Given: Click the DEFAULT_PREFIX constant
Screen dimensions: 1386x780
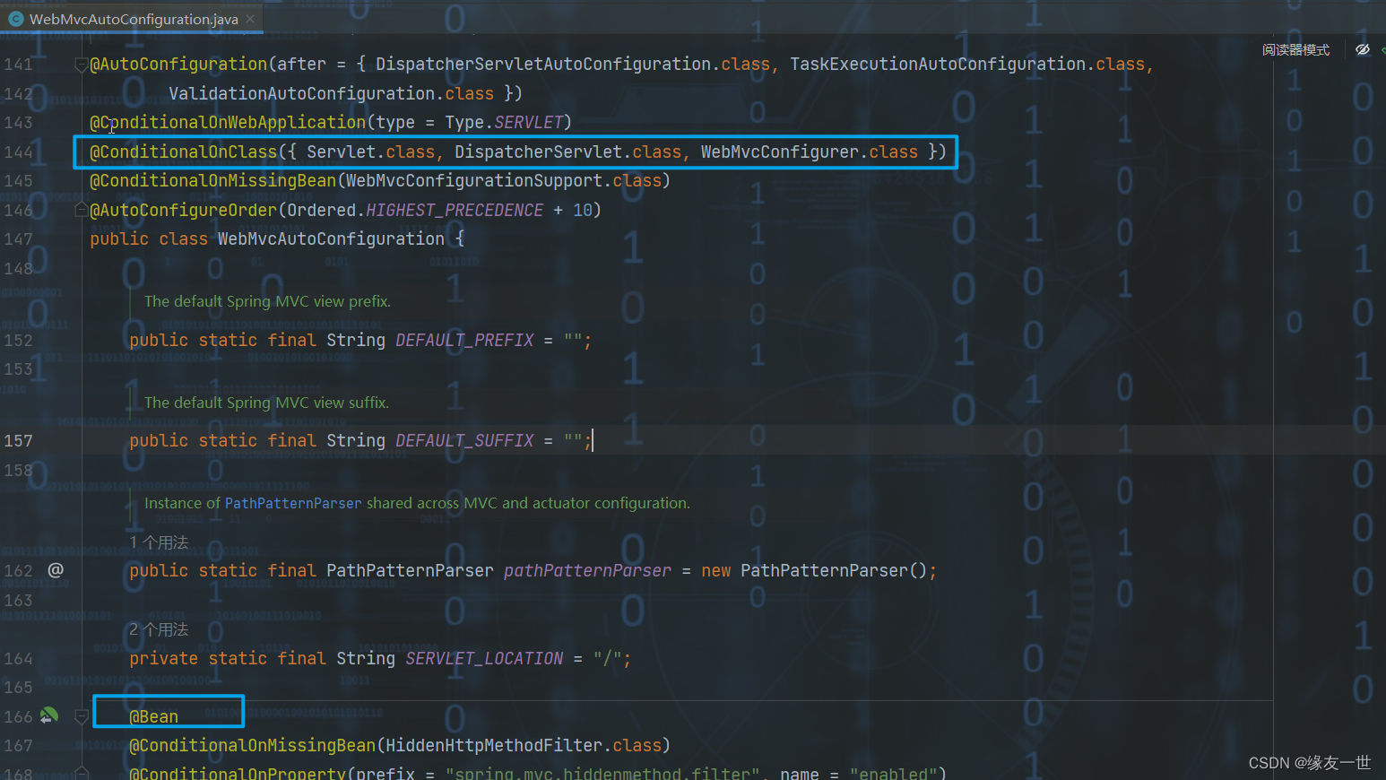Looking at the screenshot, I should 464,341.
